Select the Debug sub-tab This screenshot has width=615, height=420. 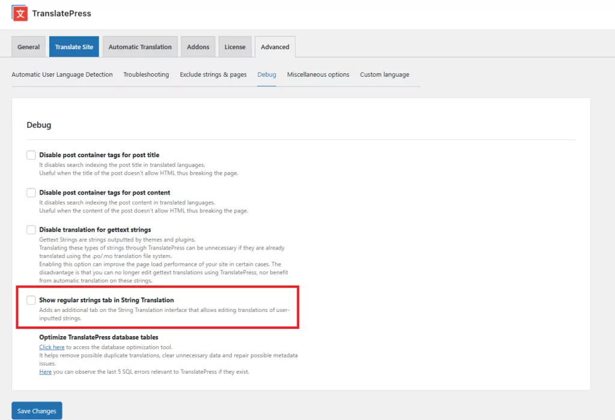267,74
